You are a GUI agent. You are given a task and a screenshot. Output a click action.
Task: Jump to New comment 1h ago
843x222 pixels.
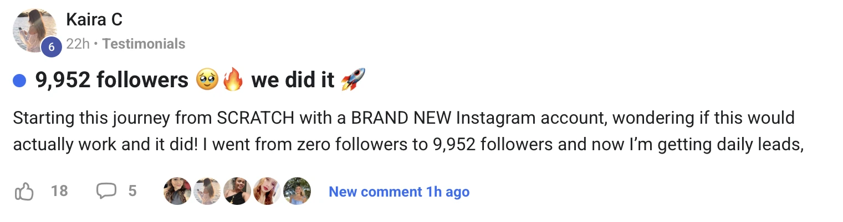(399, 192)
